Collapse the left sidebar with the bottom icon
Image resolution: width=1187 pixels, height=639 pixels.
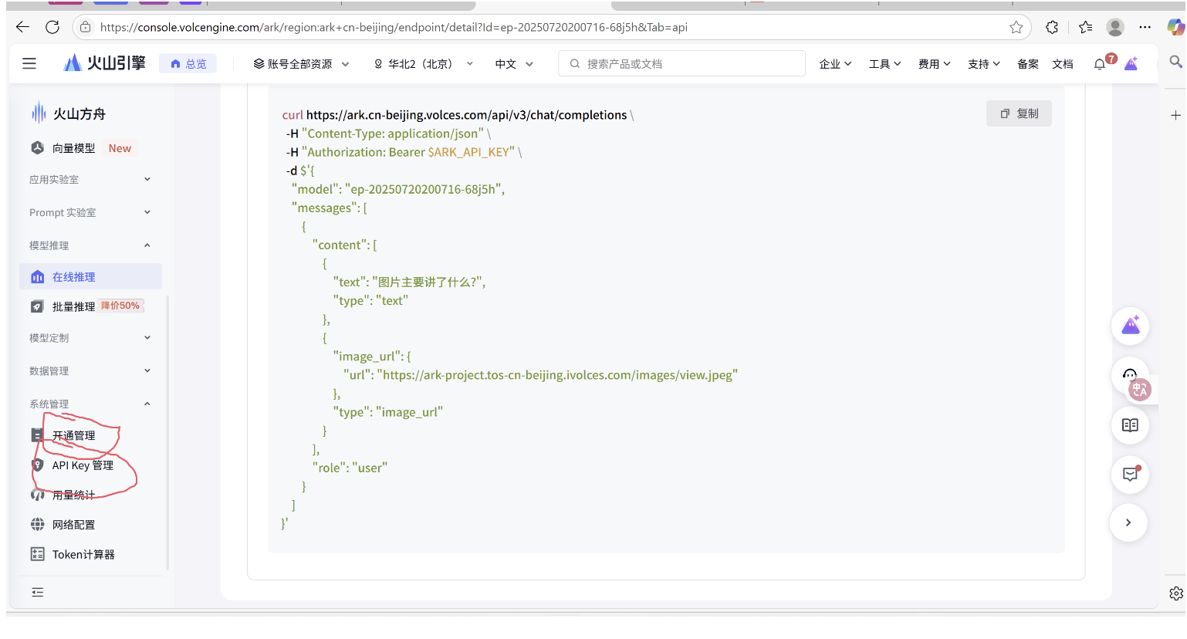(x=37, y=592)
